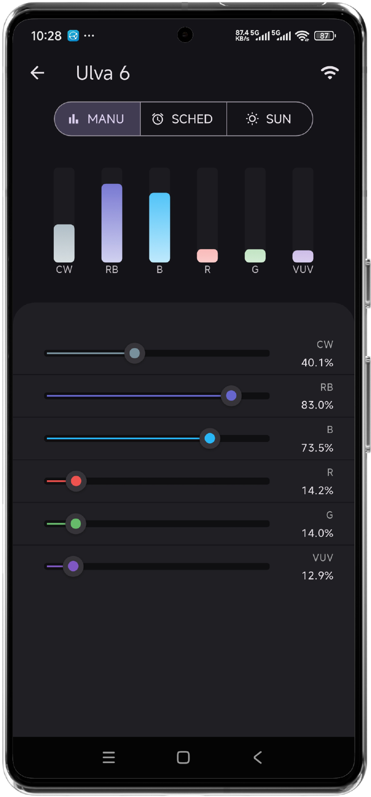Click the B blue slider thumb

(210, 438)
